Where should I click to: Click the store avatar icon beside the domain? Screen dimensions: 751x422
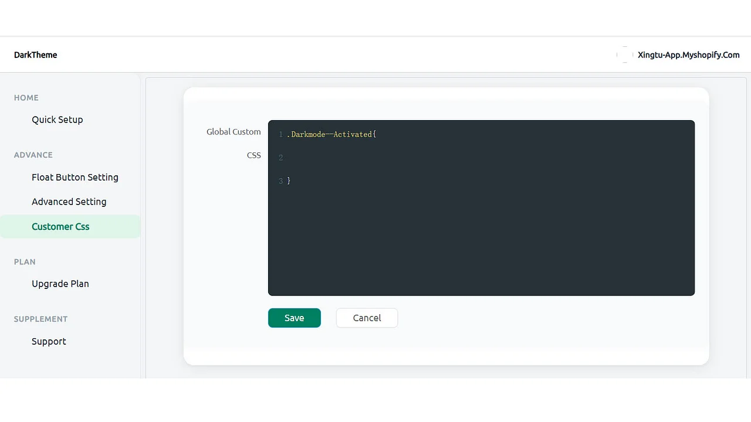coord(624,55)
